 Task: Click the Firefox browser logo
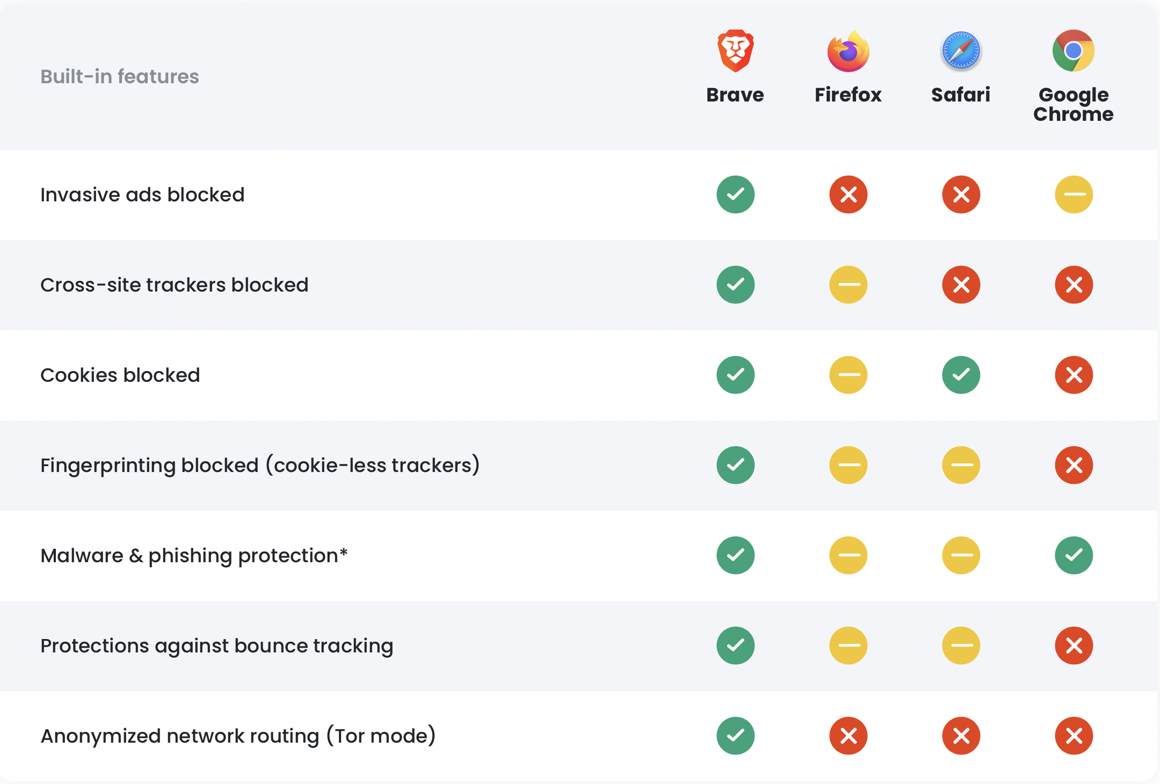848,51
